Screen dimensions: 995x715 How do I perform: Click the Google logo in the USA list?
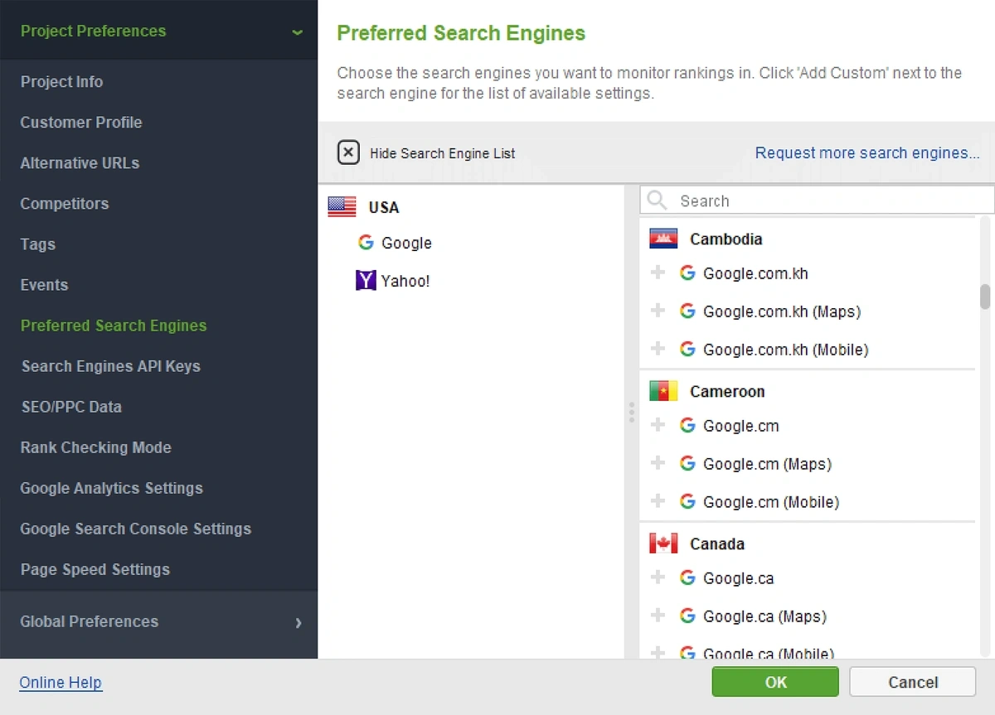(366, 242)
